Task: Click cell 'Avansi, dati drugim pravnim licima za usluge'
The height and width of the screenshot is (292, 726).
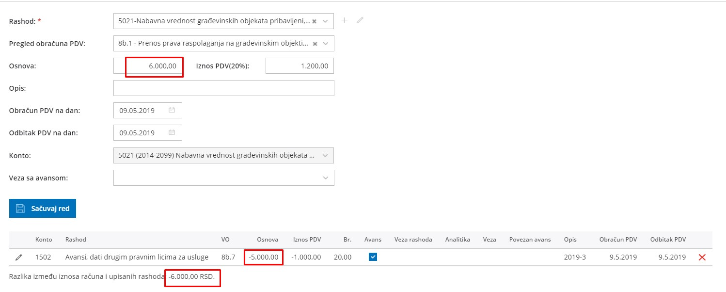Action: coord(137,257)
